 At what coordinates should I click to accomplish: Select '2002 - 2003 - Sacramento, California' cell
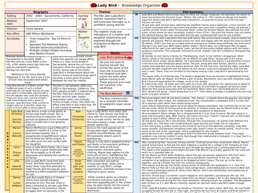(51, 16)
